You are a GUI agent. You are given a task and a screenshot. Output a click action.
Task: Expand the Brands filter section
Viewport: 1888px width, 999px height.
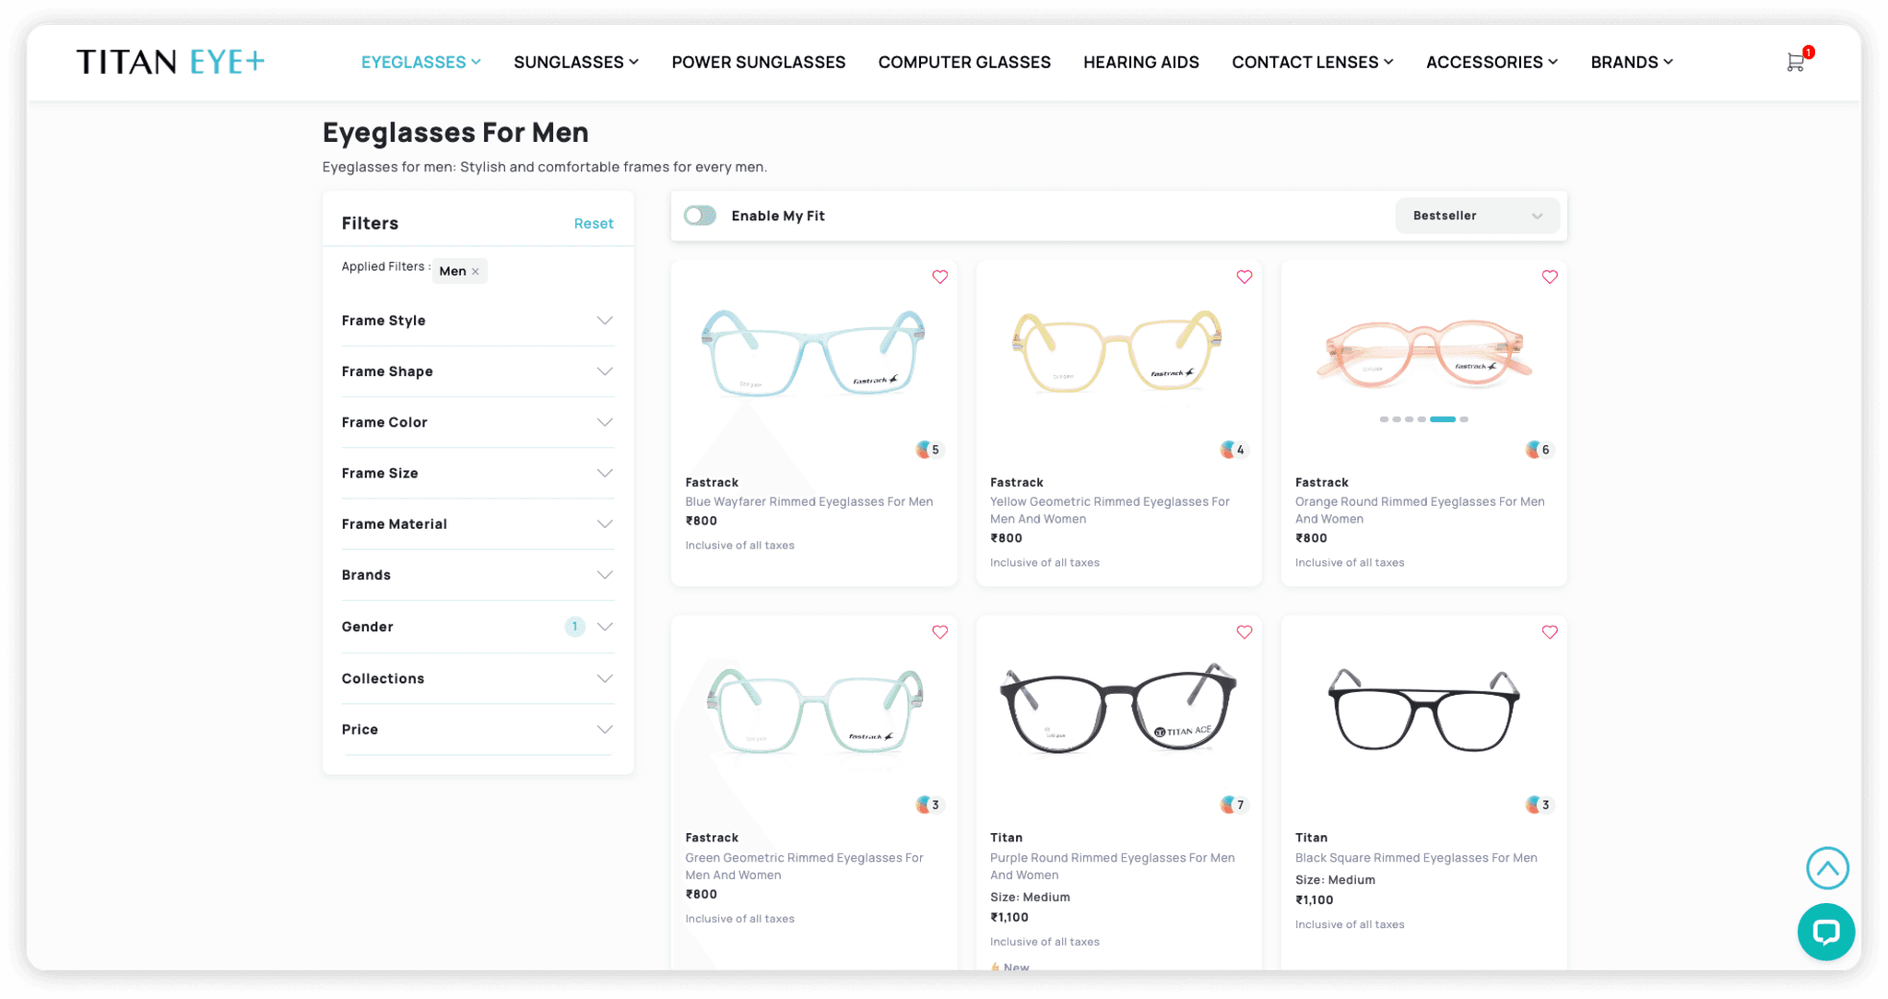(478, 575)
